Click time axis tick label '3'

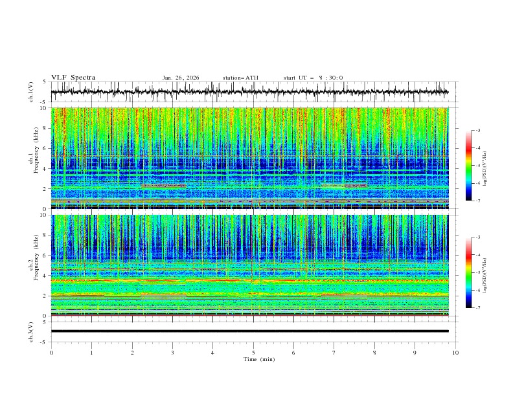(x=172, y=353)
